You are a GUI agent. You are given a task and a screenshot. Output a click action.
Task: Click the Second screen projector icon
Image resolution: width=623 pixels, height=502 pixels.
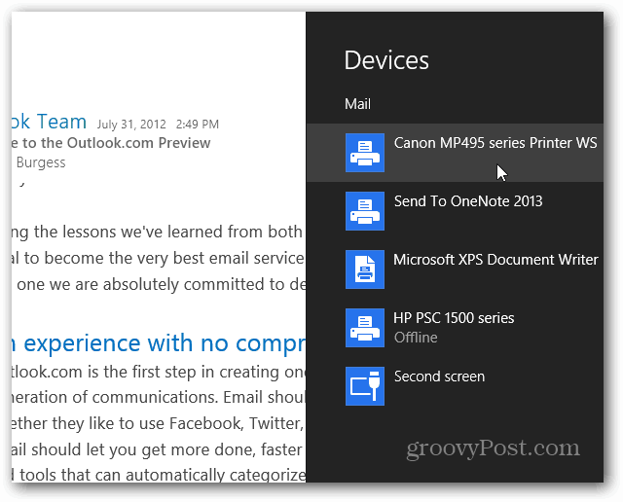pos(365,386)
